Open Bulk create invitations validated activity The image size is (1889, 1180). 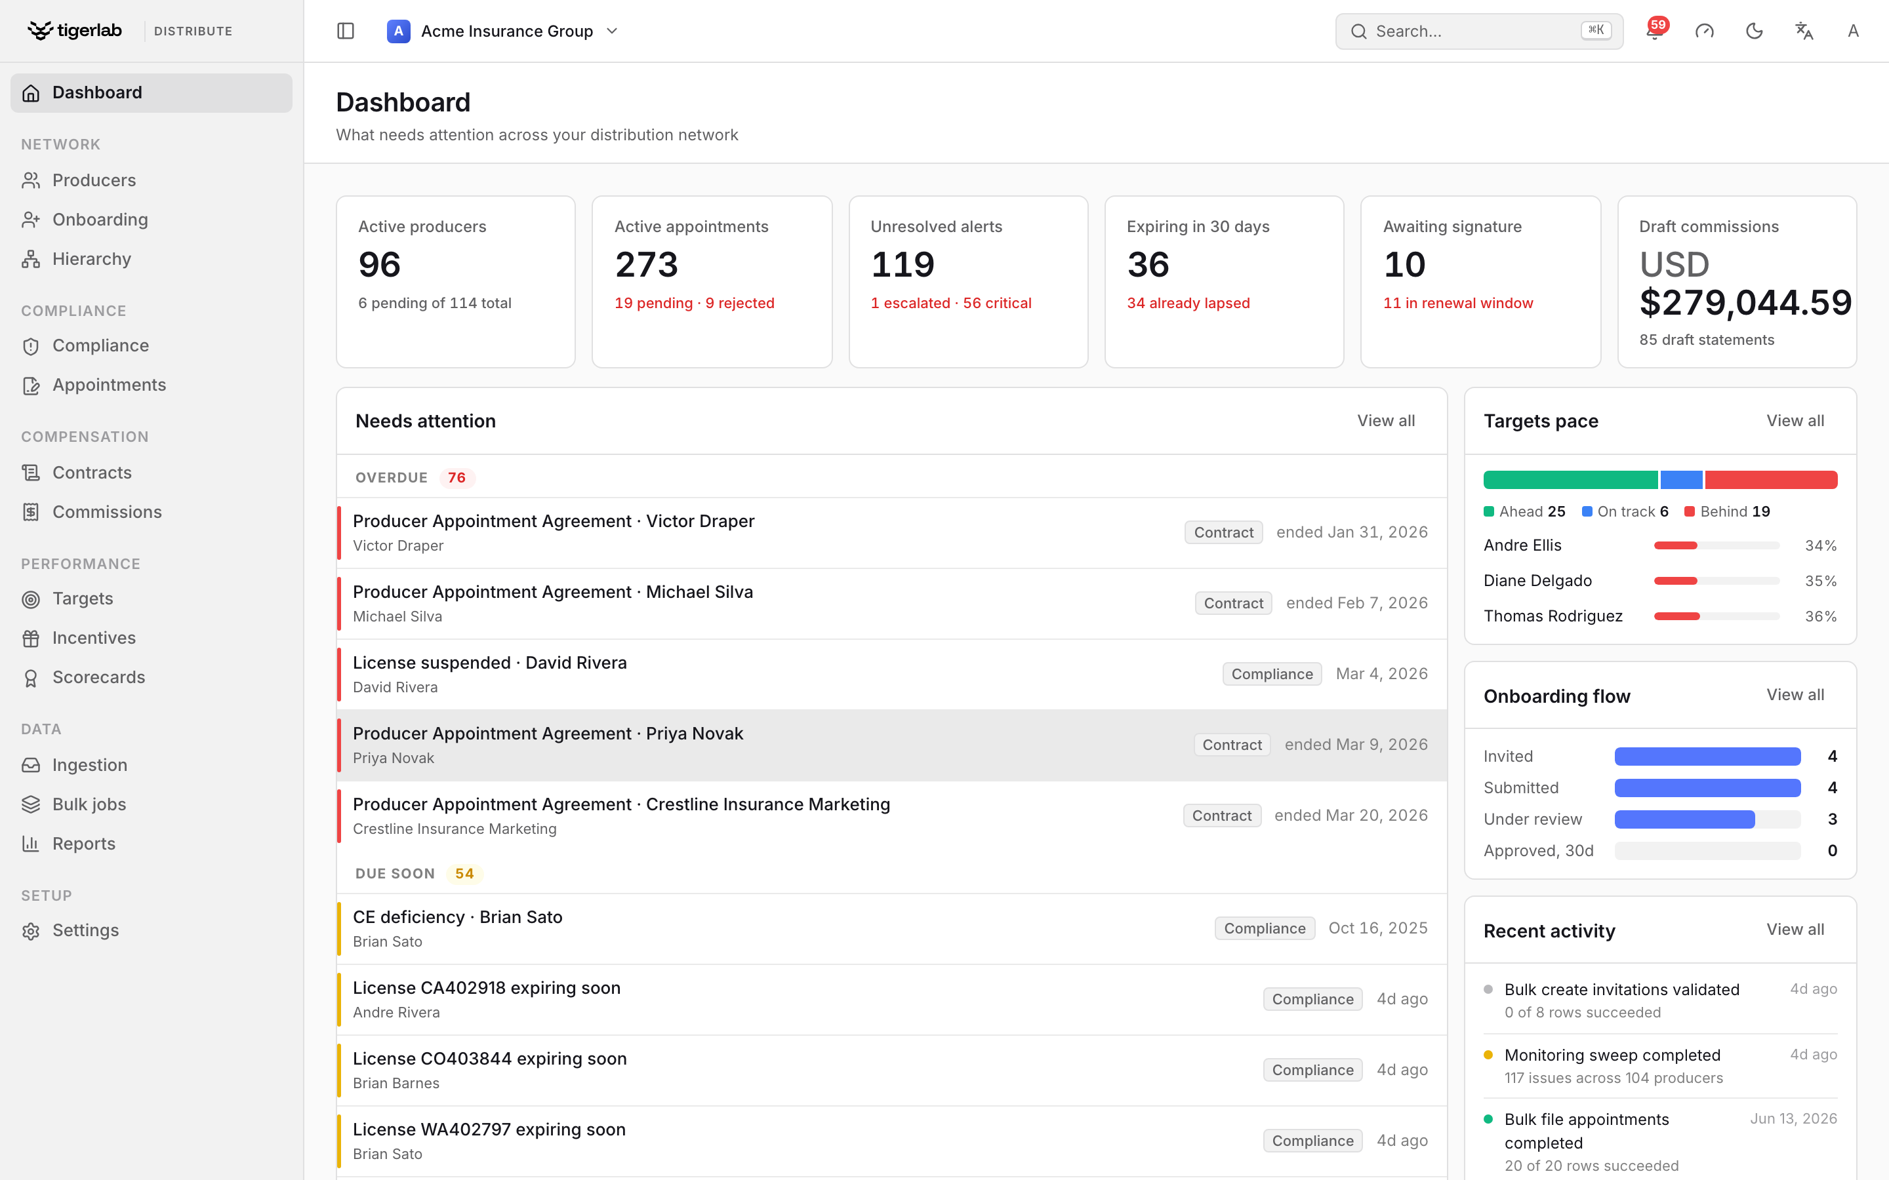pyautogui.click(x=1660, y=1000)
